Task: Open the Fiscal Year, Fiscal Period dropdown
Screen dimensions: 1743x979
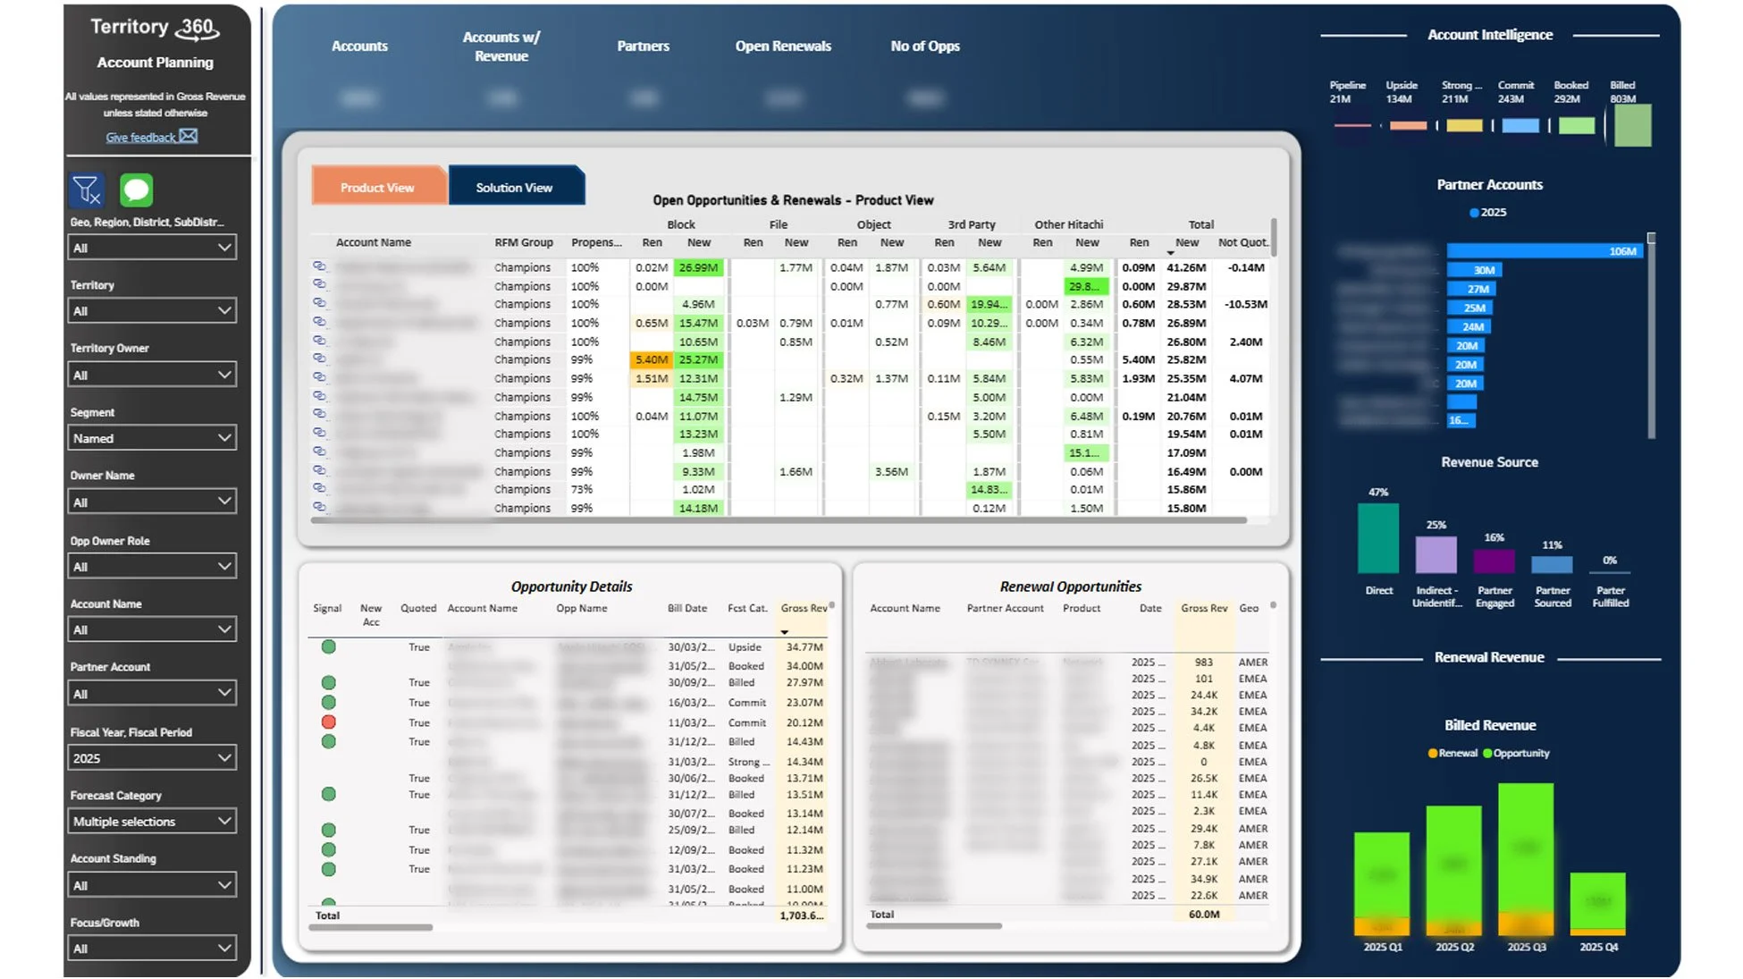Action: tap(152, 758)
